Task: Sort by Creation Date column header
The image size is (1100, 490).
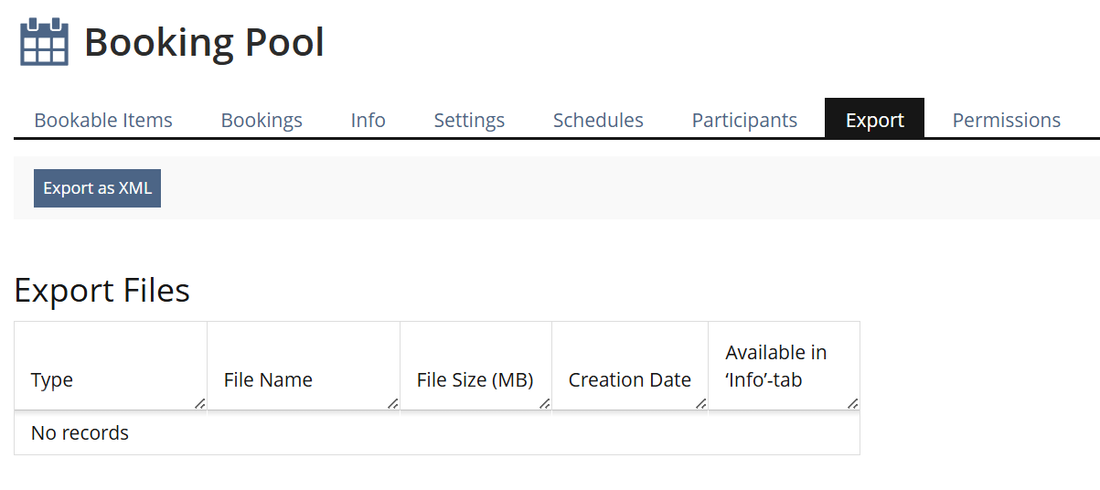Action: point(629,380)
